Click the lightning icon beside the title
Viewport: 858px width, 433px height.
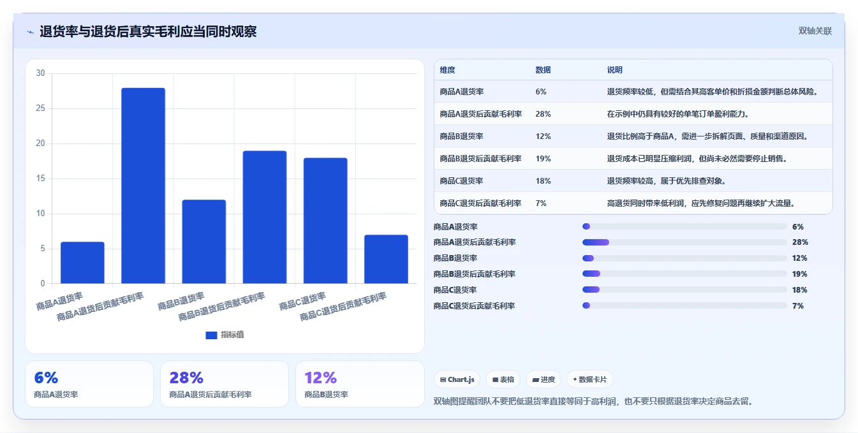tap(31, 32)
